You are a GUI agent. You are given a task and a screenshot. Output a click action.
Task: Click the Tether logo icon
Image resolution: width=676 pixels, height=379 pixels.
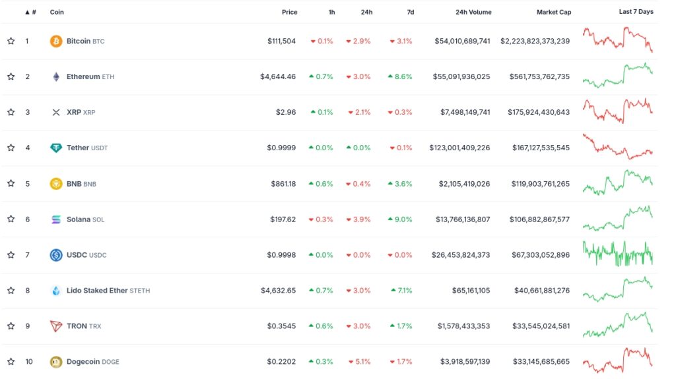[56, 148]
